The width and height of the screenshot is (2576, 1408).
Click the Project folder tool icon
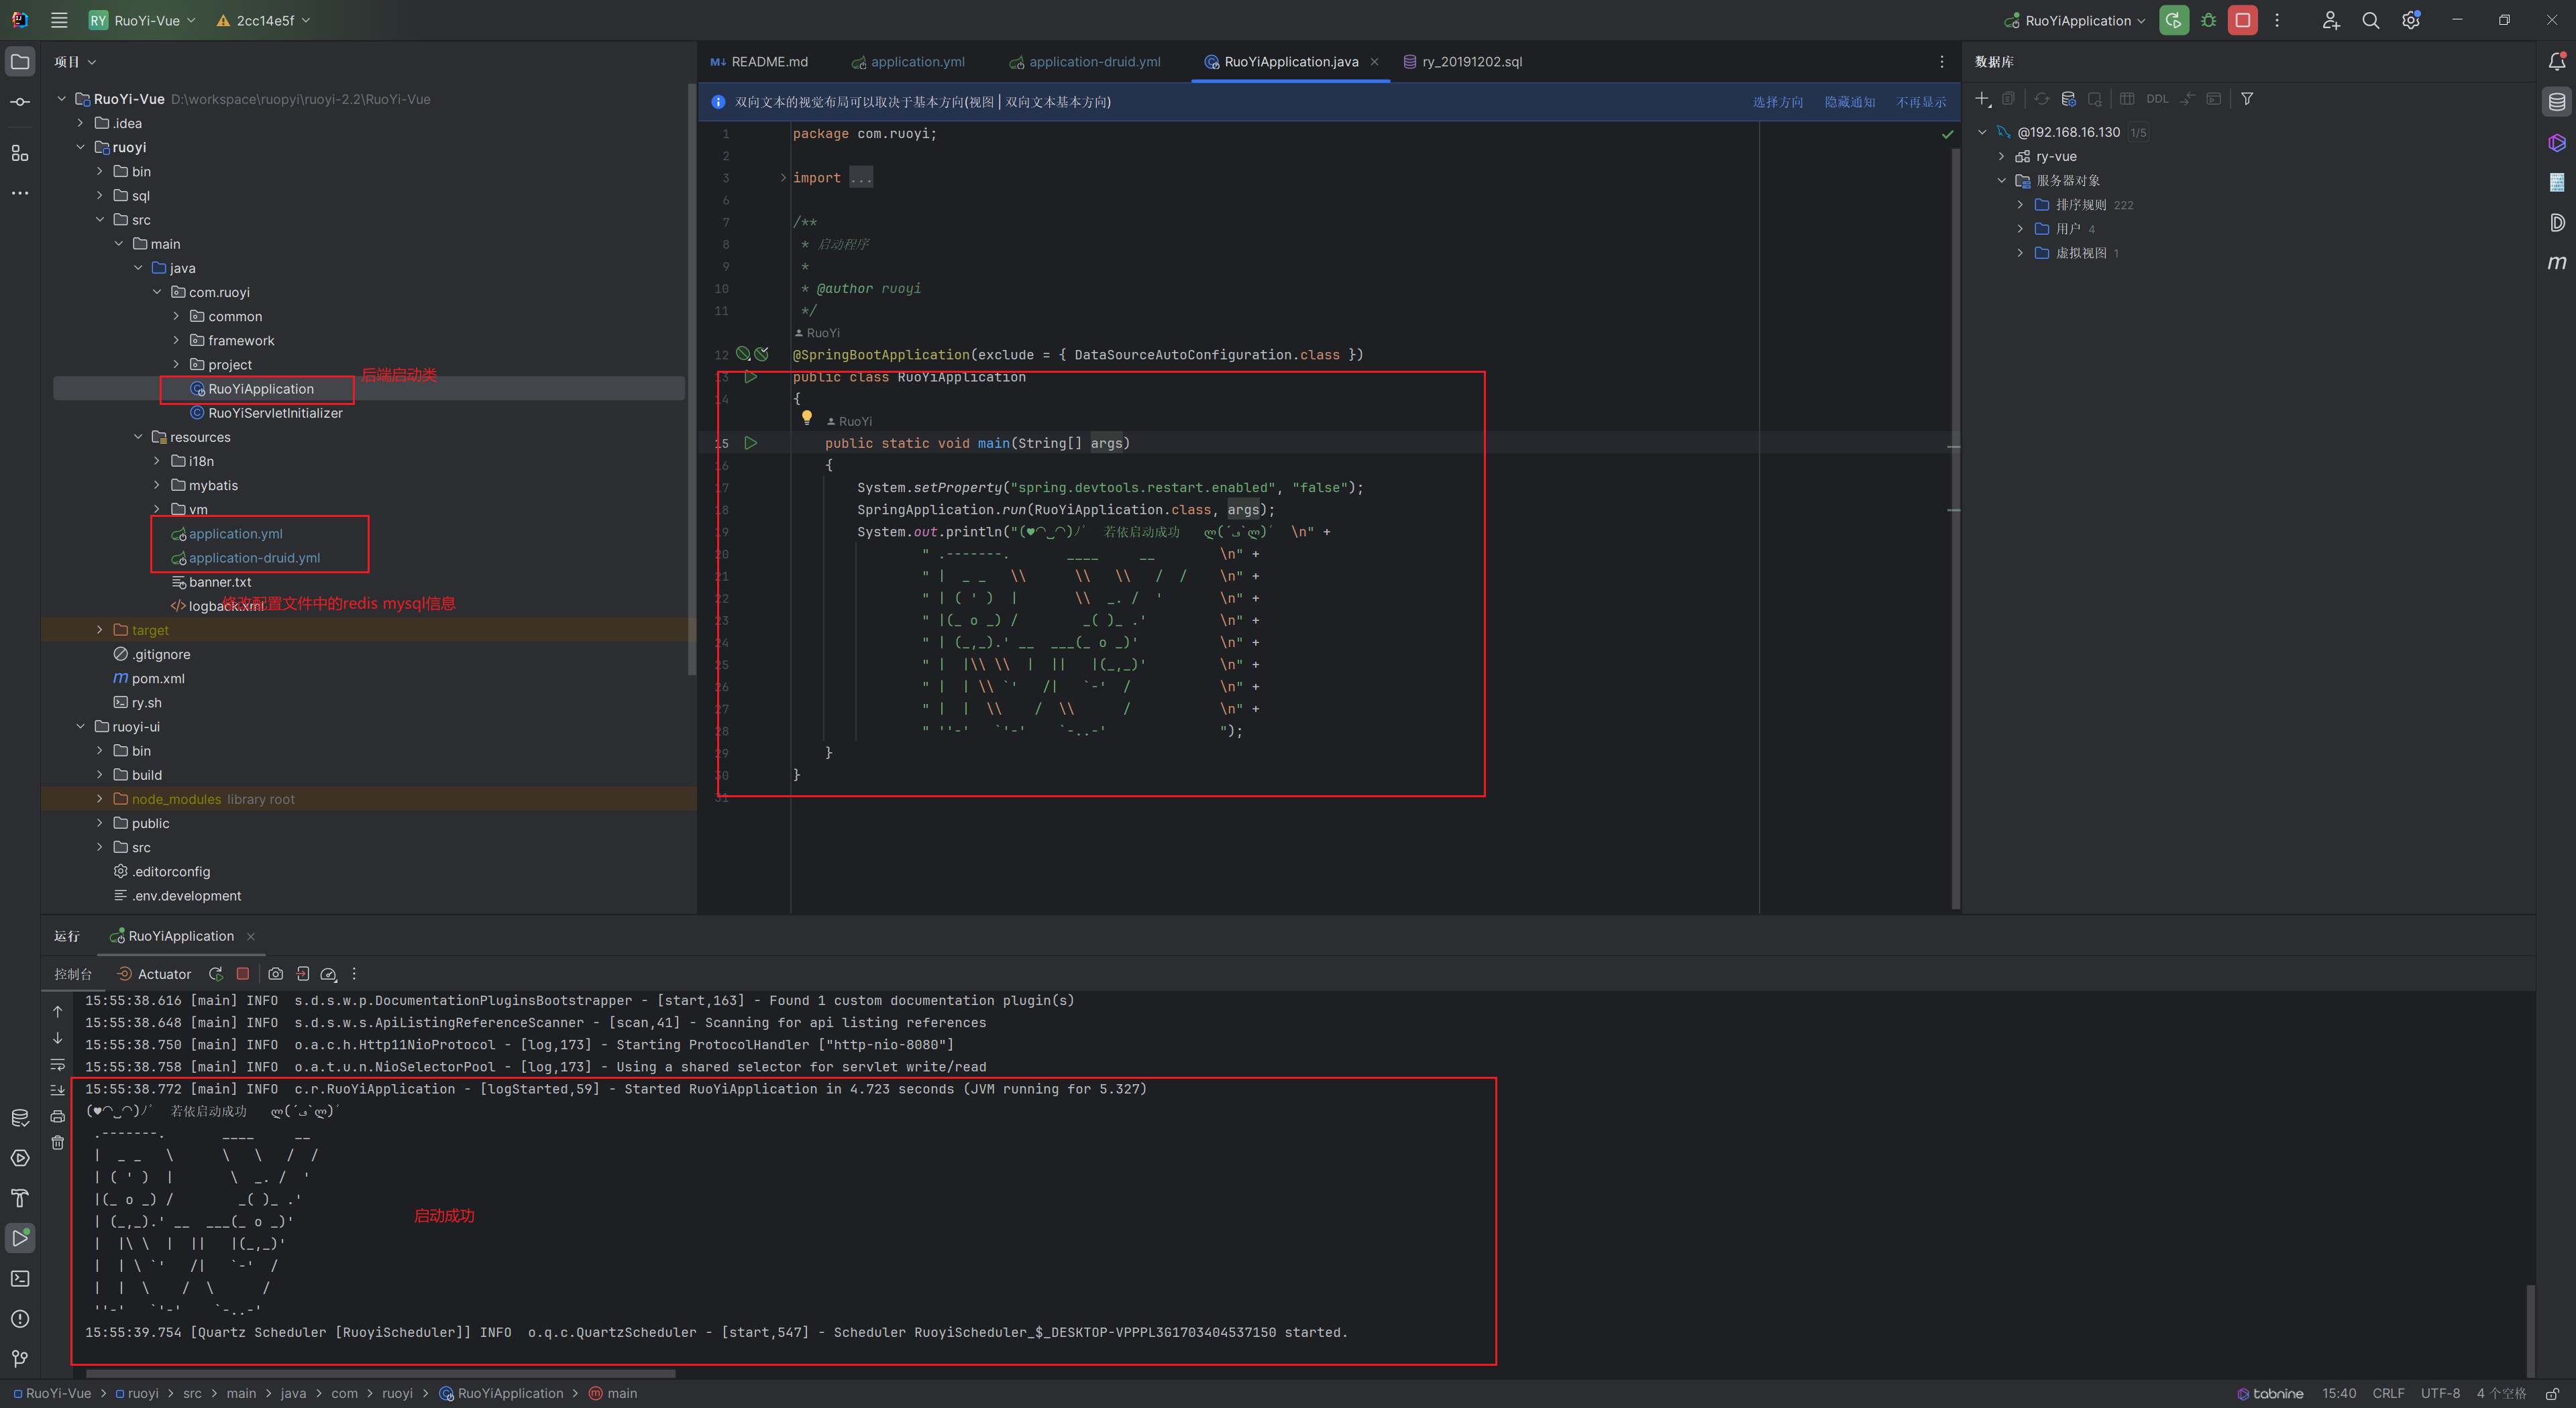[x=20, y=62]
